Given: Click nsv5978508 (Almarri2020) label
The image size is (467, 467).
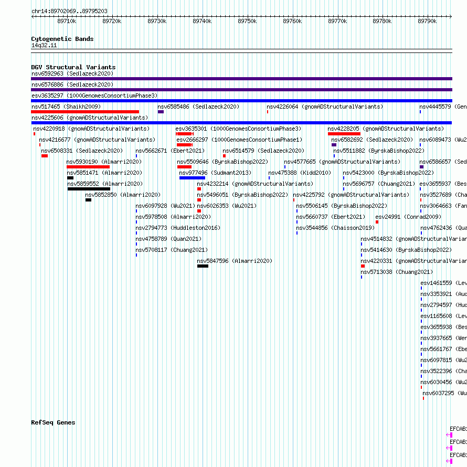Looking at the screenshot, I should tap(173, 217).
